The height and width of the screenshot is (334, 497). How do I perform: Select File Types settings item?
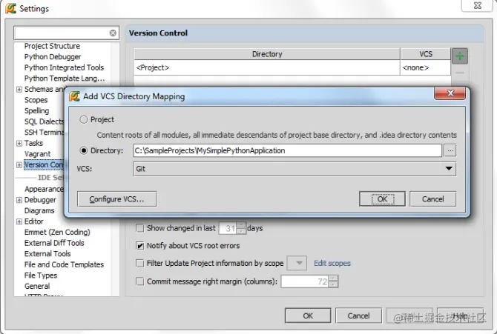click(x=41, y=275)
